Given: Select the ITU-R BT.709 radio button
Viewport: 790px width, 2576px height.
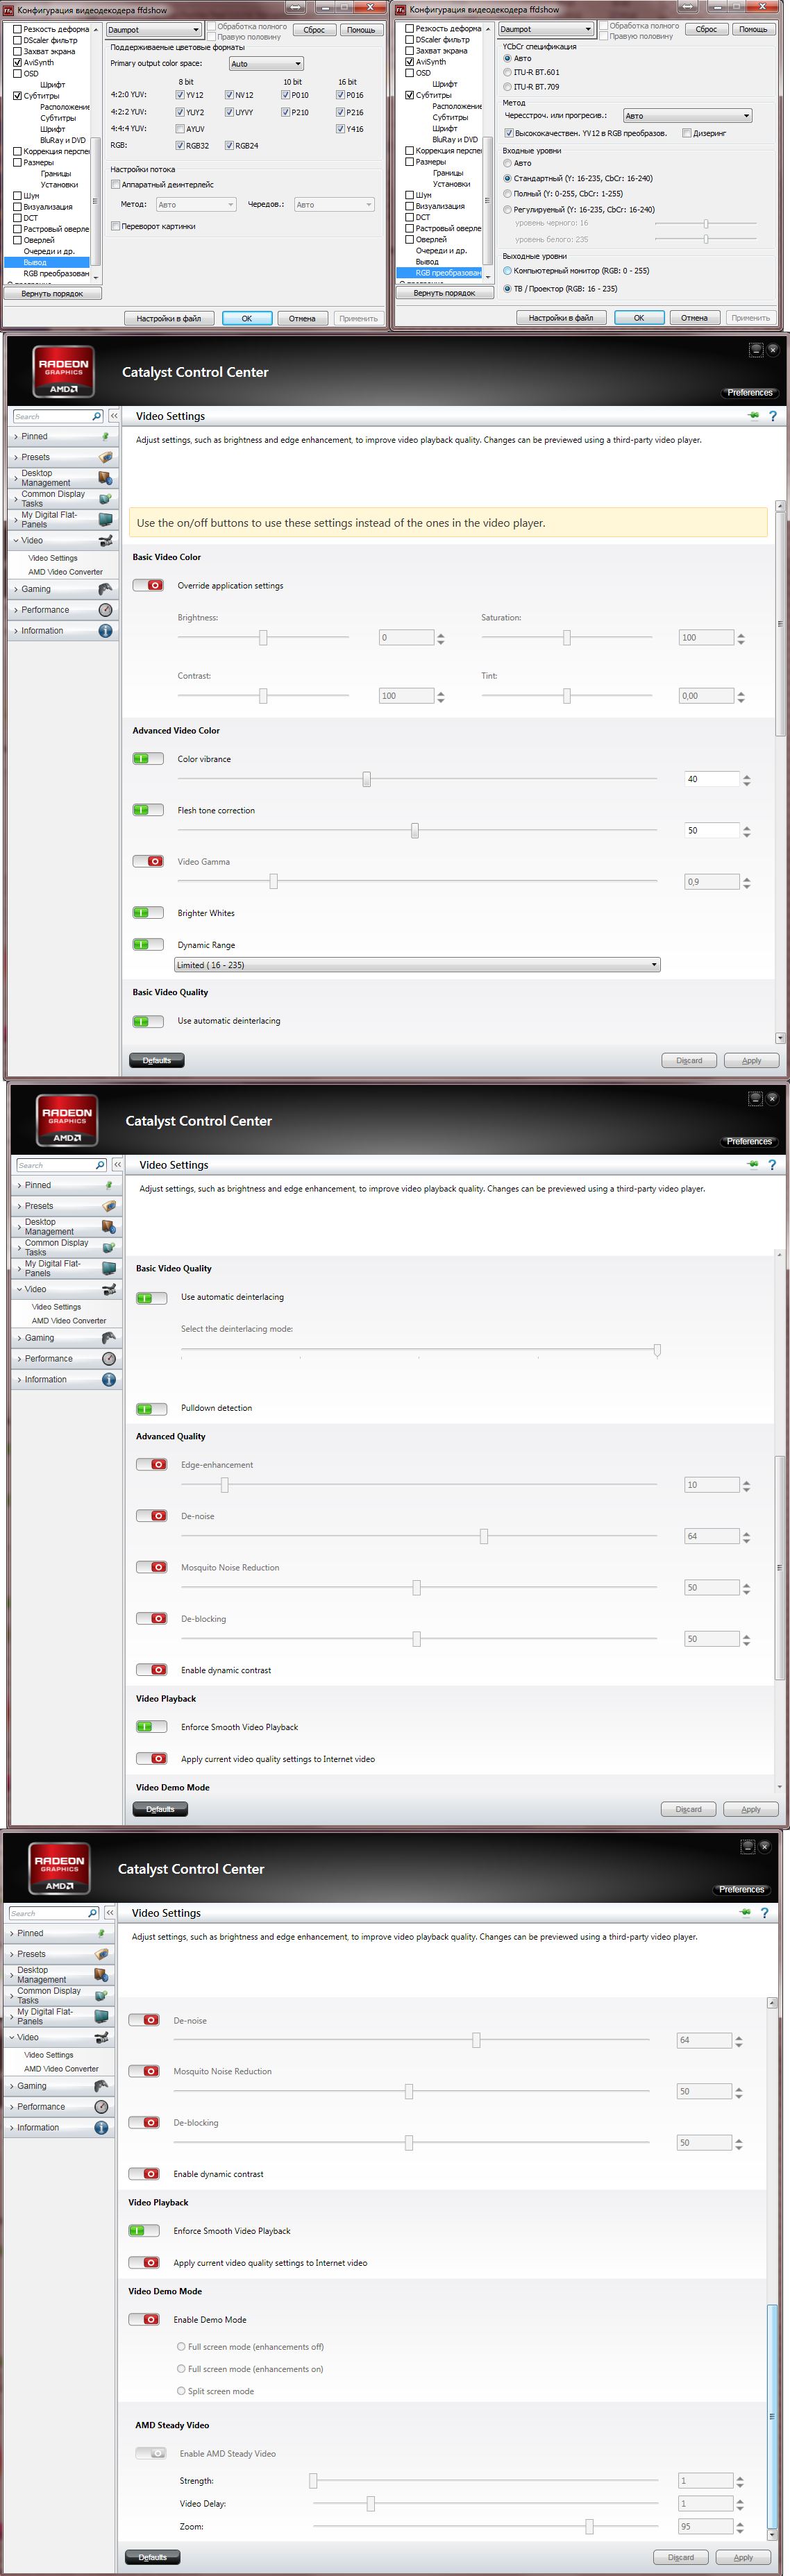Looking at the screenshot, I should click(x=508, y=87).
